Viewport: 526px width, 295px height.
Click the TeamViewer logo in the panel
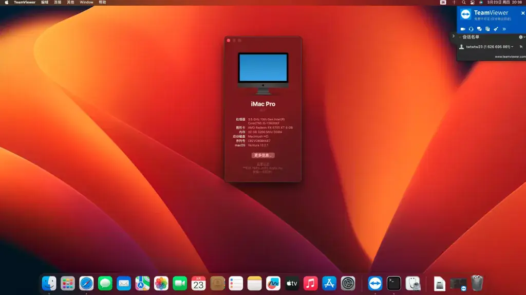click(465, 14)
